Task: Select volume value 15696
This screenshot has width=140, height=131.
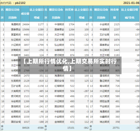Action: tap(26, 30)
